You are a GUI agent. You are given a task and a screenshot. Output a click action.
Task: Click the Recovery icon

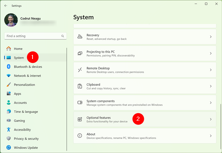(80, 37)
